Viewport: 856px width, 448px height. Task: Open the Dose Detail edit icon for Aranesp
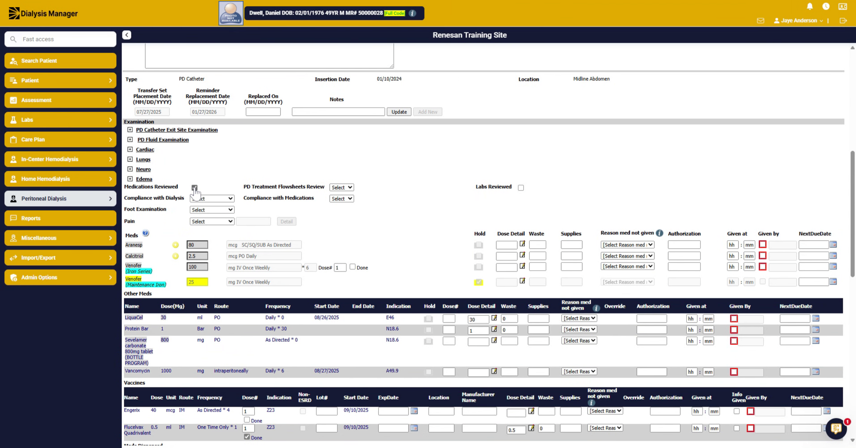522,244
